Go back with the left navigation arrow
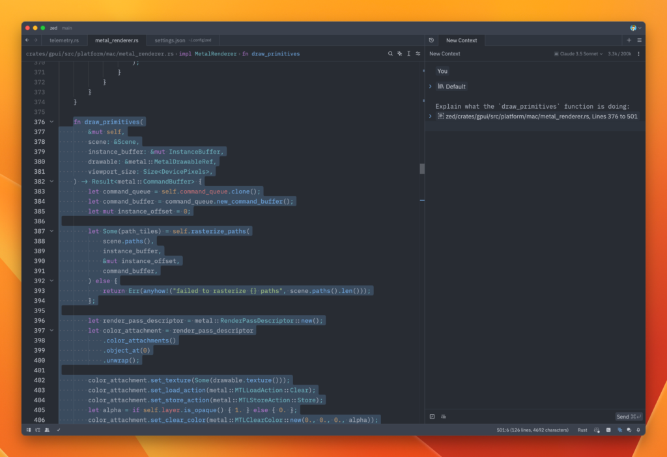Screen dimensions: 667x457 click(27, 40)
